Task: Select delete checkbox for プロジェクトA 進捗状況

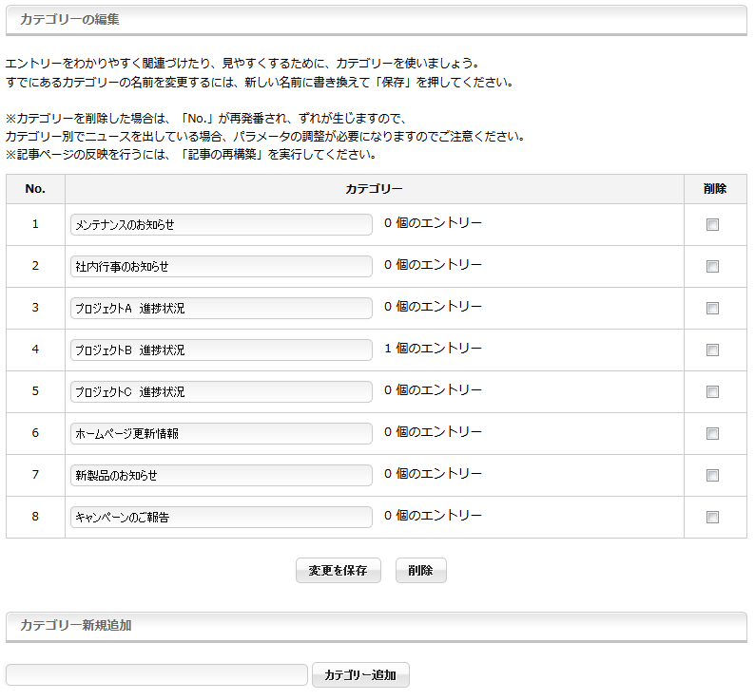Action: click(x=712, y=309)
